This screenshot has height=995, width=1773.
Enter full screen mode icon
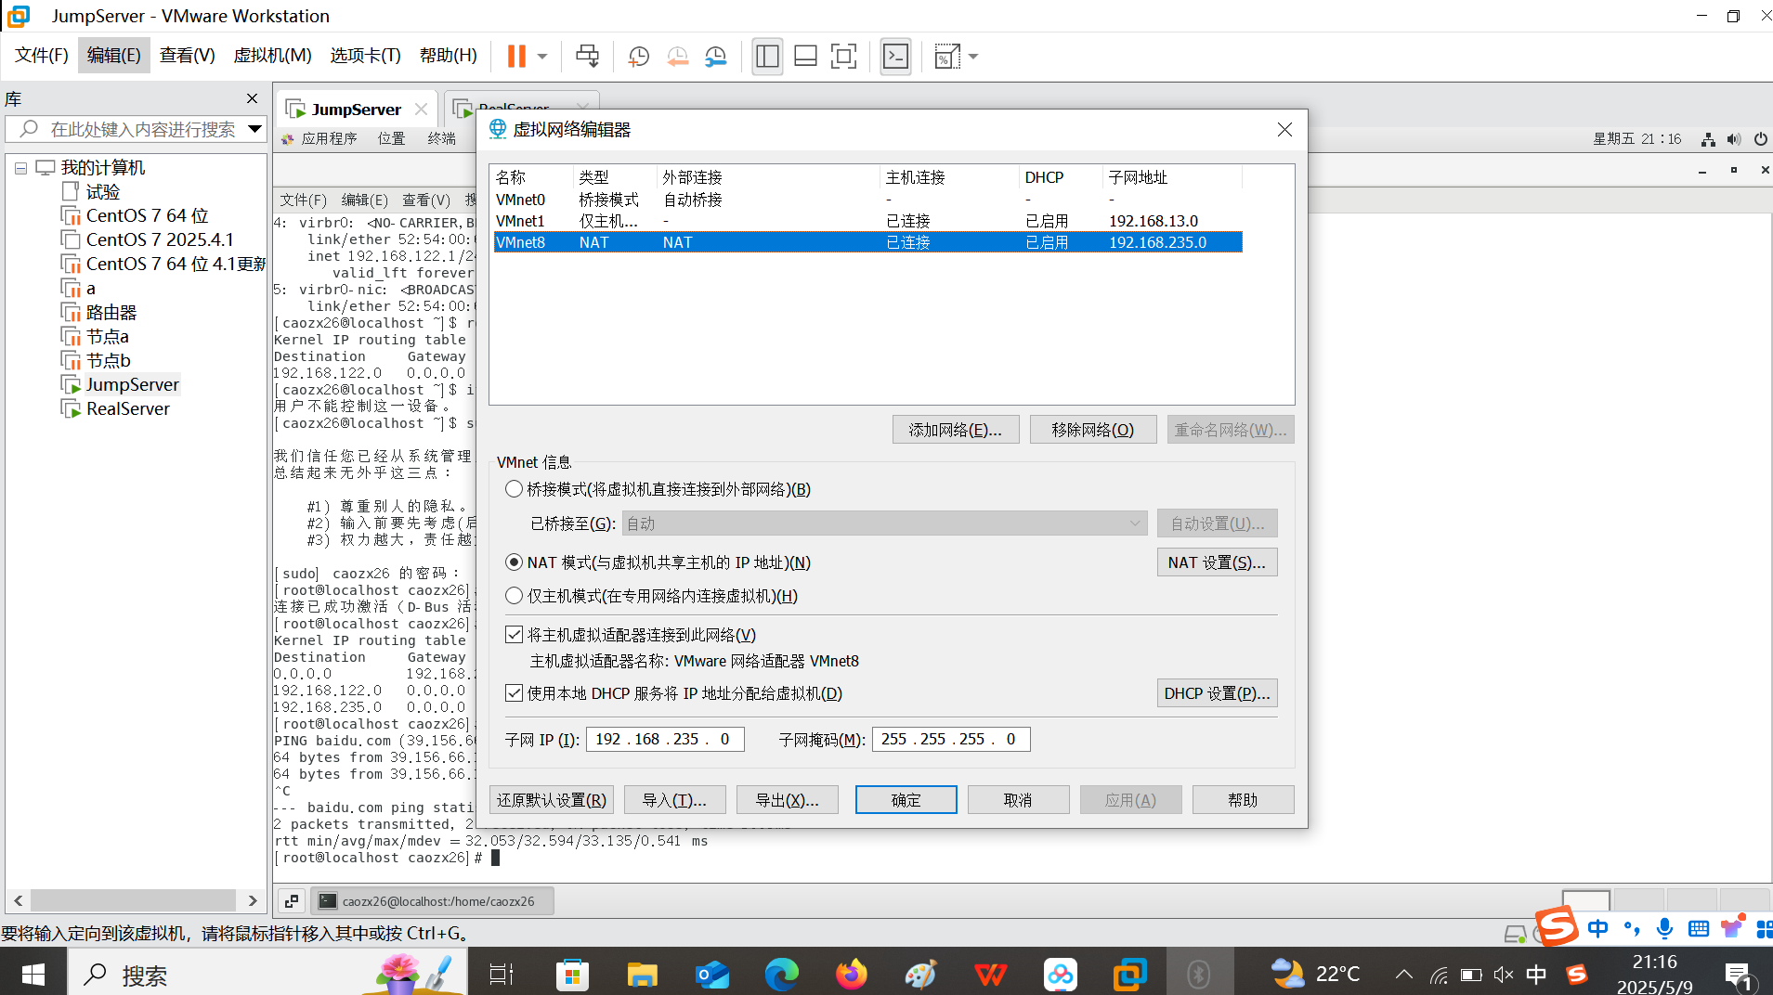pyautogui.click(x=843, y=57)
